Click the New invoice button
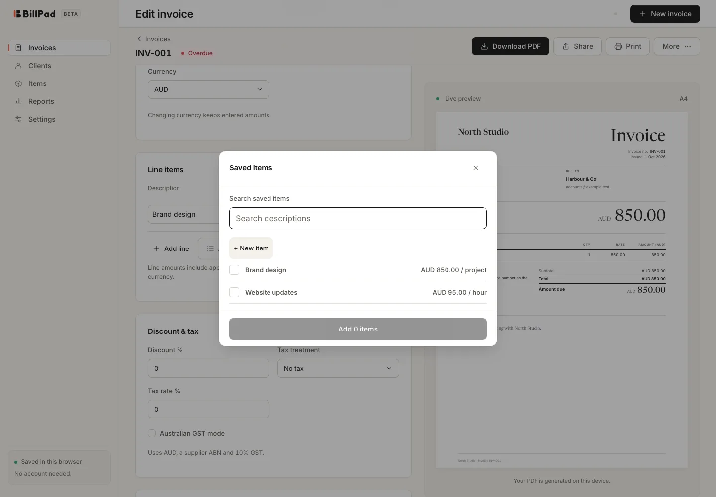Screen dimensions: 716x497 coord(665,14)
